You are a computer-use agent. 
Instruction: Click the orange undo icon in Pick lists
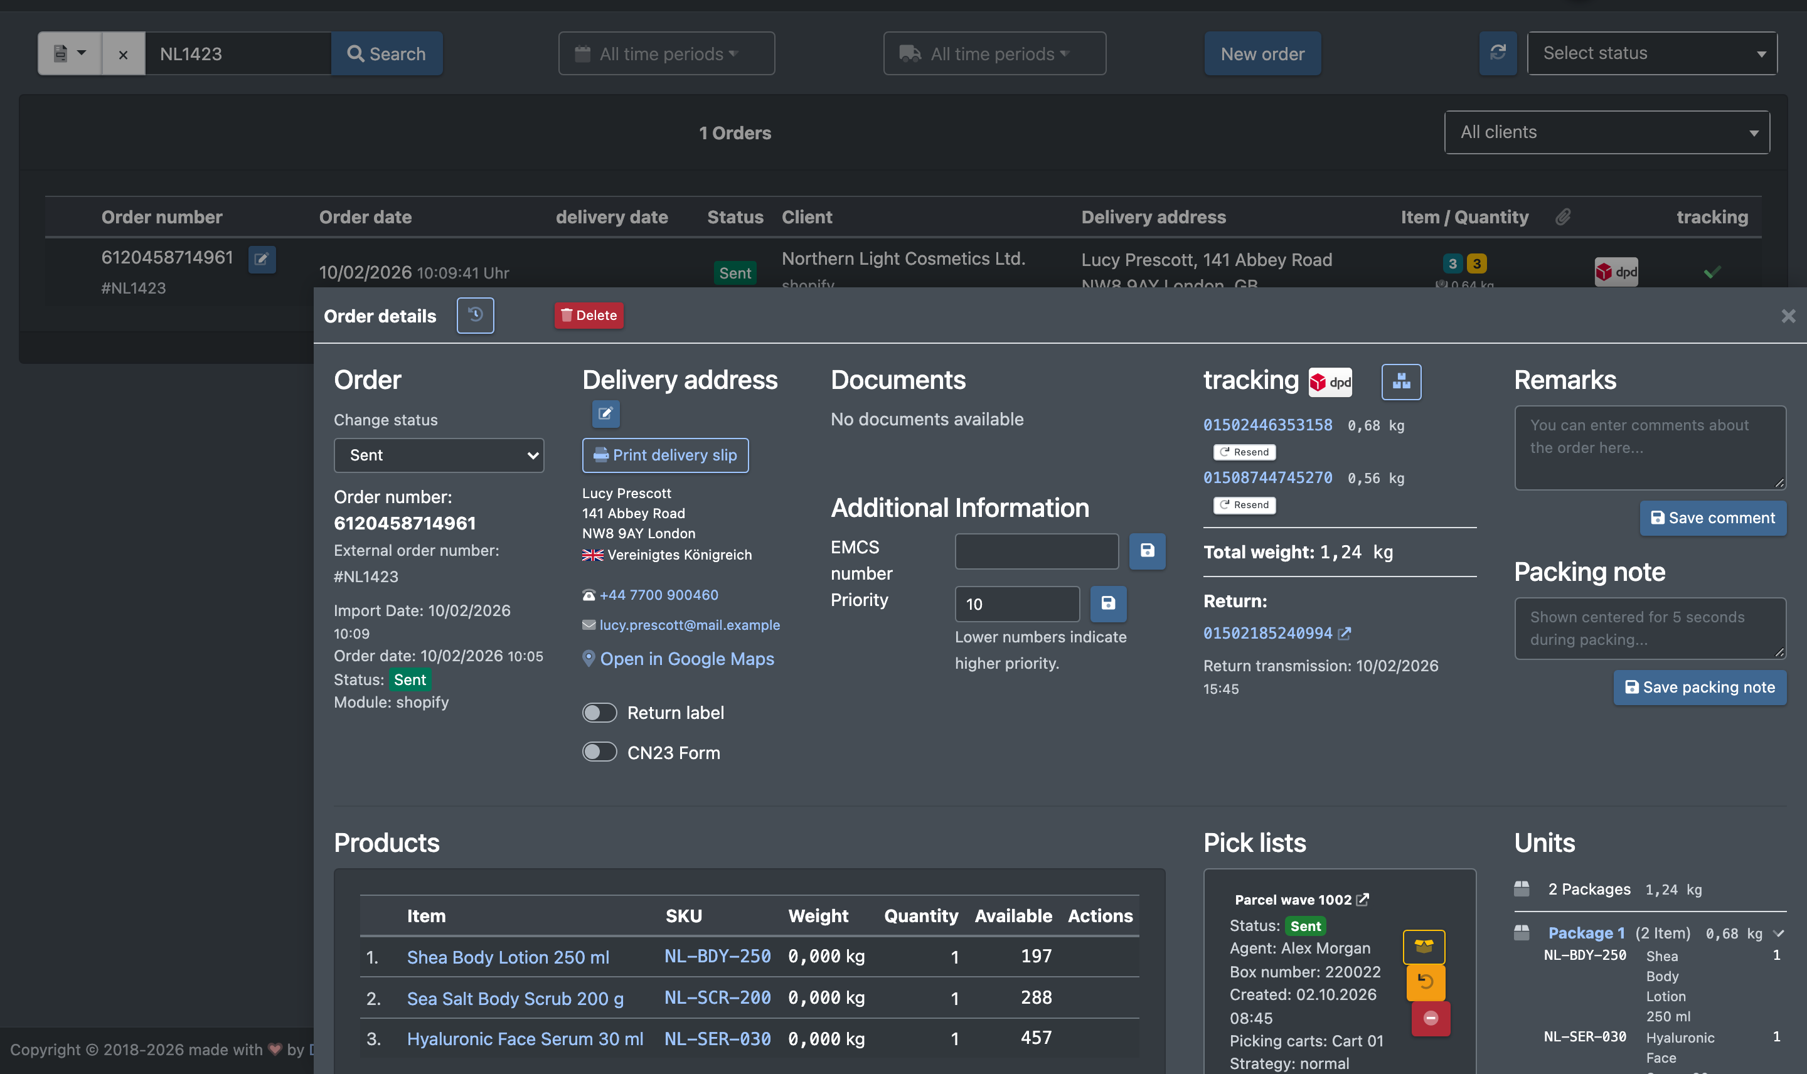pos(1425,982)
